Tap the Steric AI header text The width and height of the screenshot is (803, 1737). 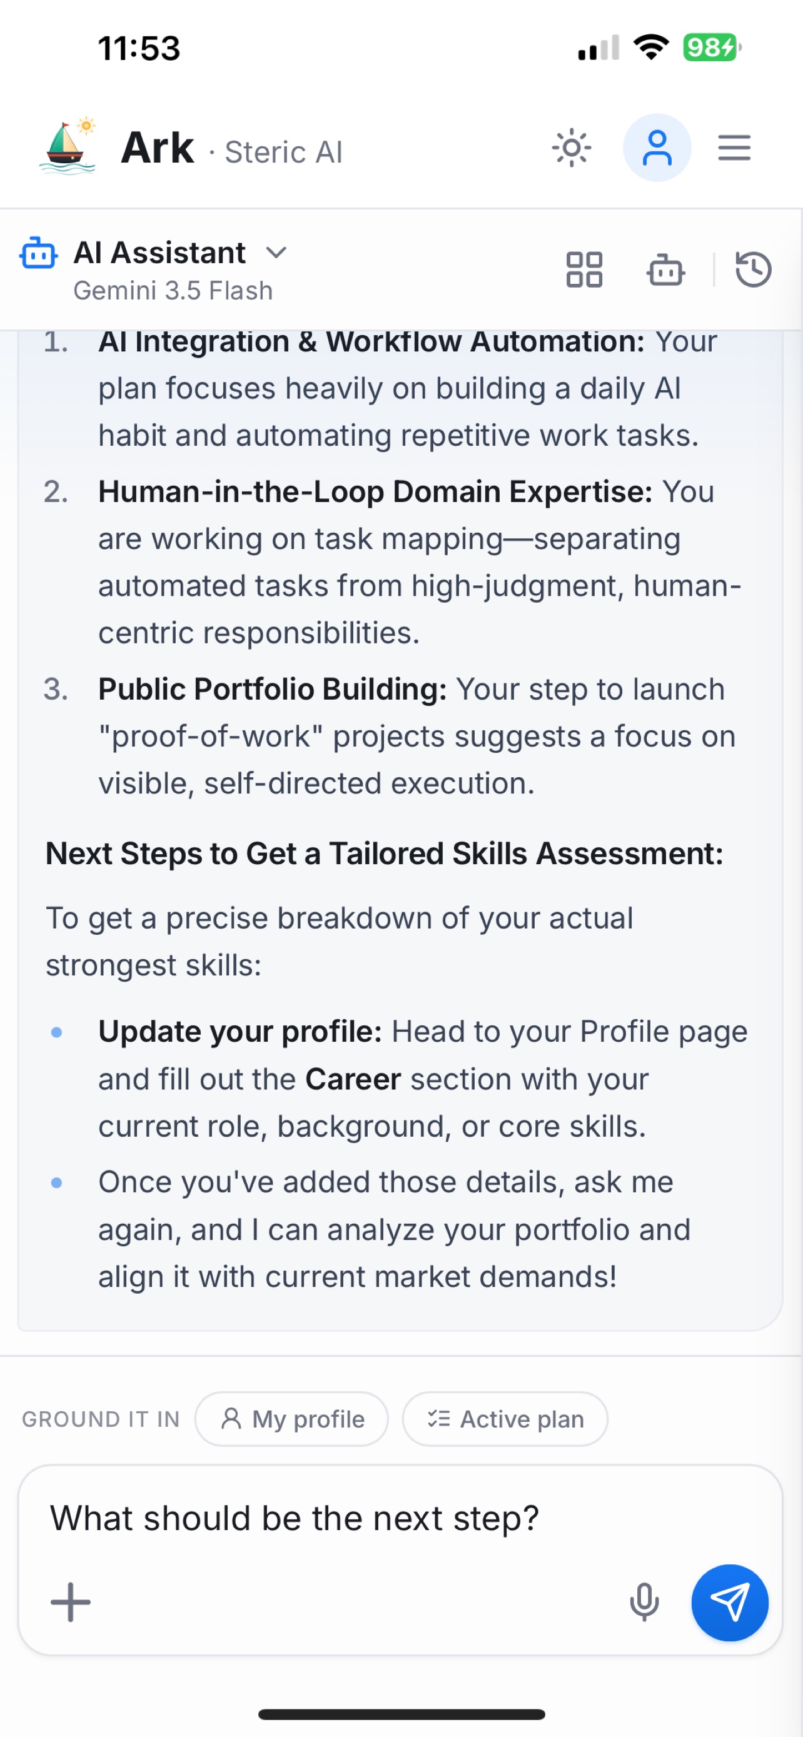283,152
